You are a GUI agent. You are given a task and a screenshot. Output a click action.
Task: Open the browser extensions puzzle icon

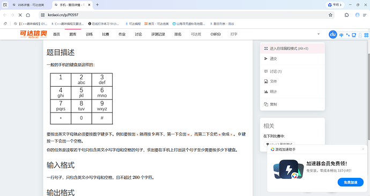[346, 15]
